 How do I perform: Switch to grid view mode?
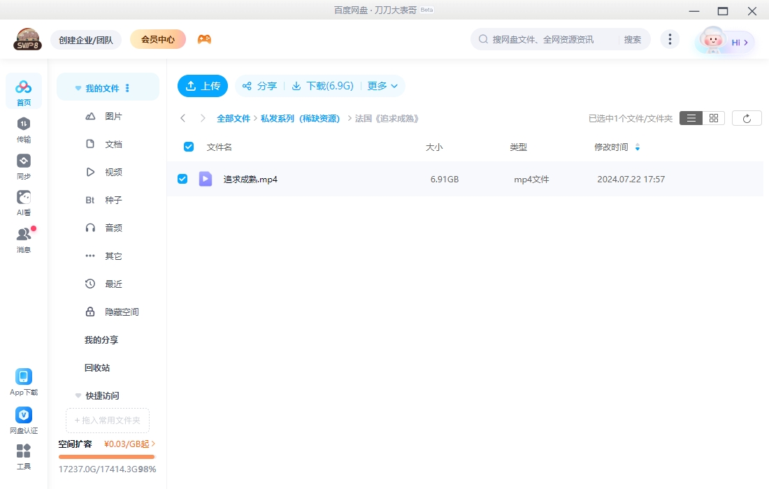712,117
